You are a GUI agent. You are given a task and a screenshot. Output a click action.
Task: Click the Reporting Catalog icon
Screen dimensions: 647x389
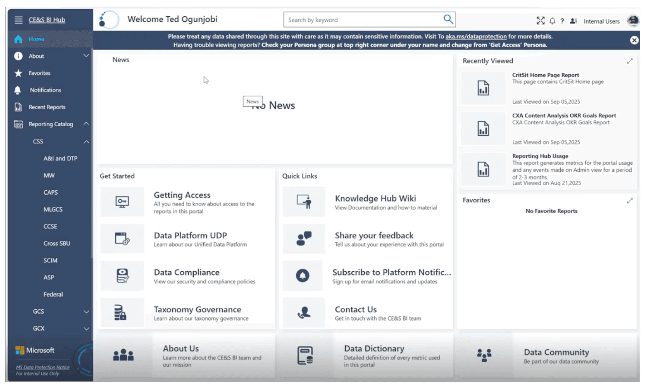point(18,124)
